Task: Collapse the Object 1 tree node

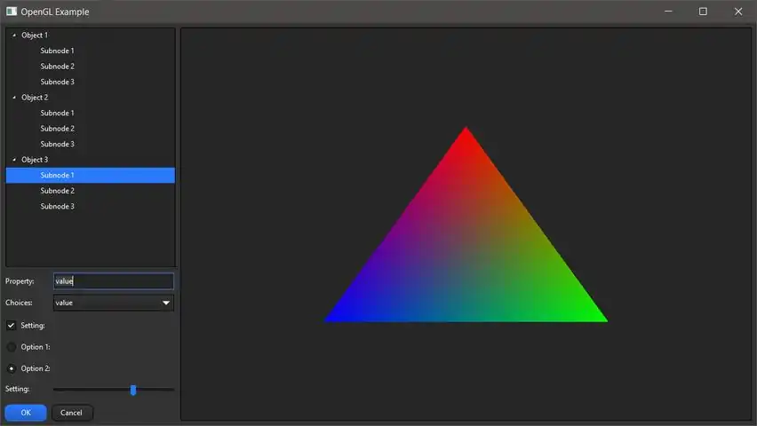Action: [14, 35]
